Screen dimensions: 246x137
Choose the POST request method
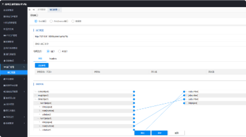pos(60,51)
